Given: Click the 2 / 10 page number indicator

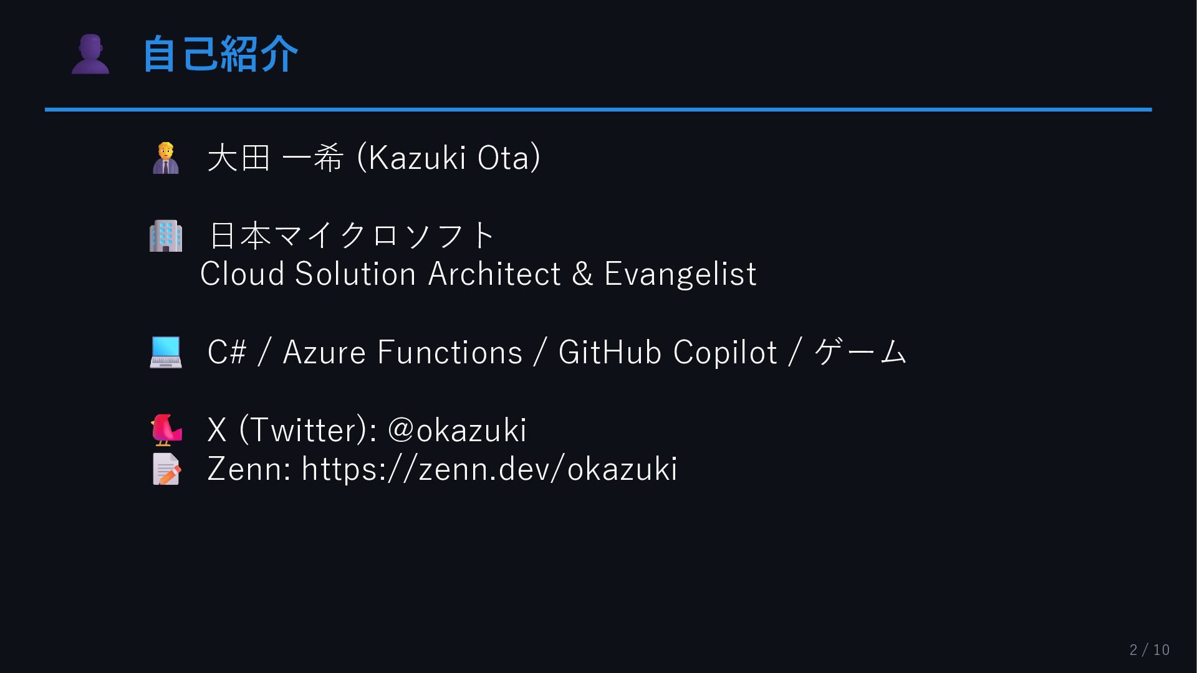Looking at the screenshot, I should point(1149,650).
